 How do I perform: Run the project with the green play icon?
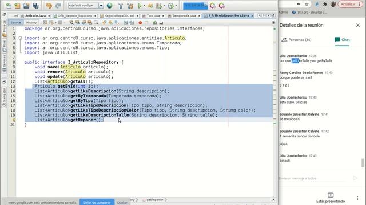click(140, 6)
